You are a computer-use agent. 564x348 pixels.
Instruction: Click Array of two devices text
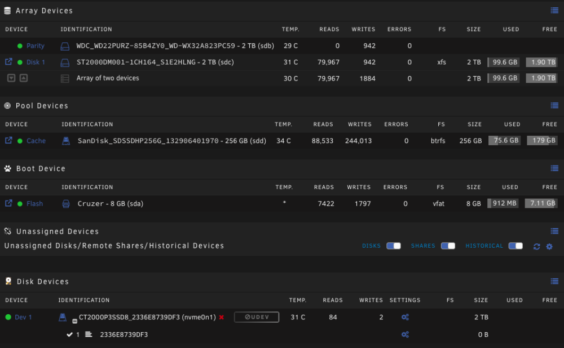pyautogui.click(x=108, y=78)
